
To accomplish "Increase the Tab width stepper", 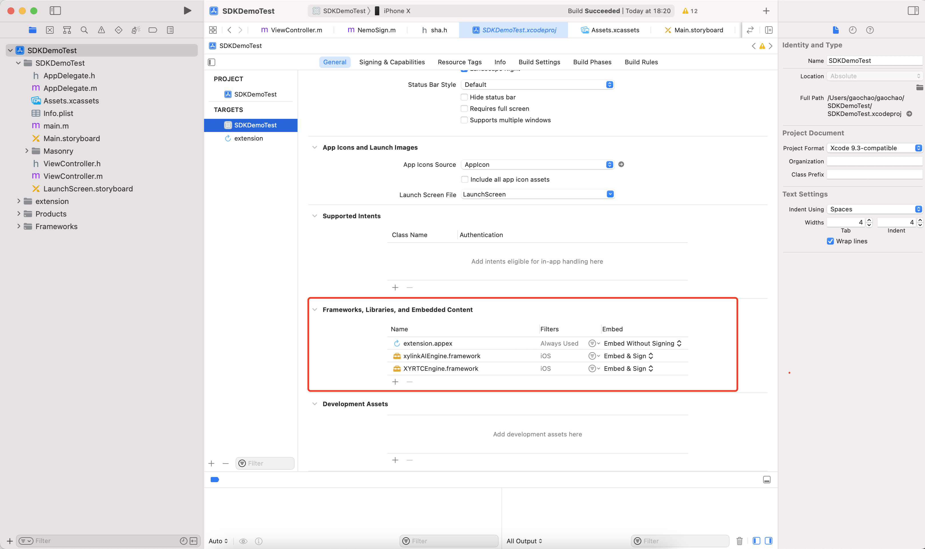I will point(870,220).
